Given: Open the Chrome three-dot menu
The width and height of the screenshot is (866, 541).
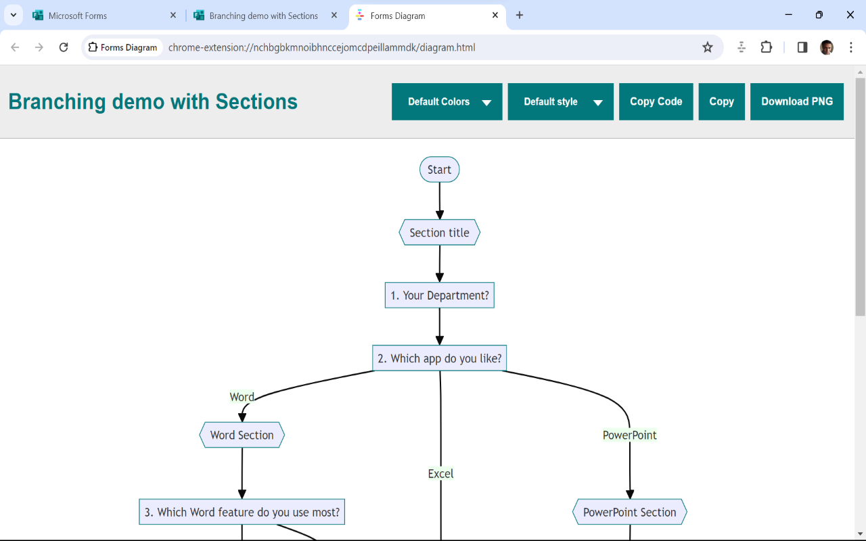Looking at the screenshot, I should pyautogui.click(x=851, y=47).
